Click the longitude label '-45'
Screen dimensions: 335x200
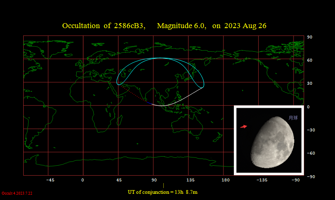coord(50,180)
